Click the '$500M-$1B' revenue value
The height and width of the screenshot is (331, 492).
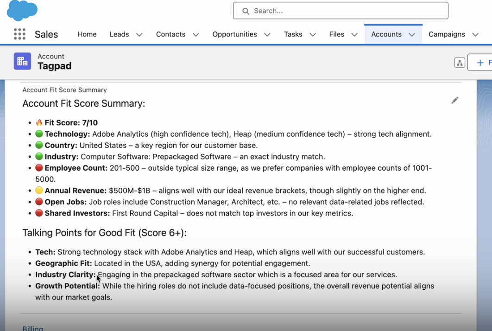(x=130, y=191)
